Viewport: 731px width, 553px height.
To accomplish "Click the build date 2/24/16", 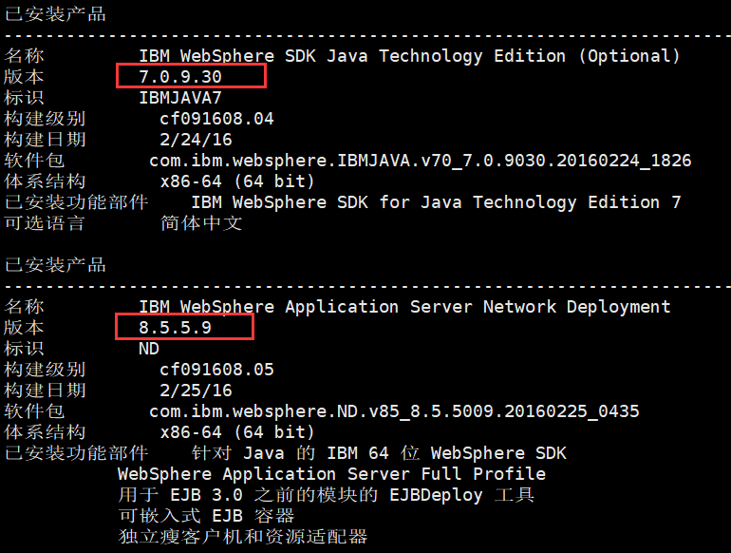I will (196, 140).
